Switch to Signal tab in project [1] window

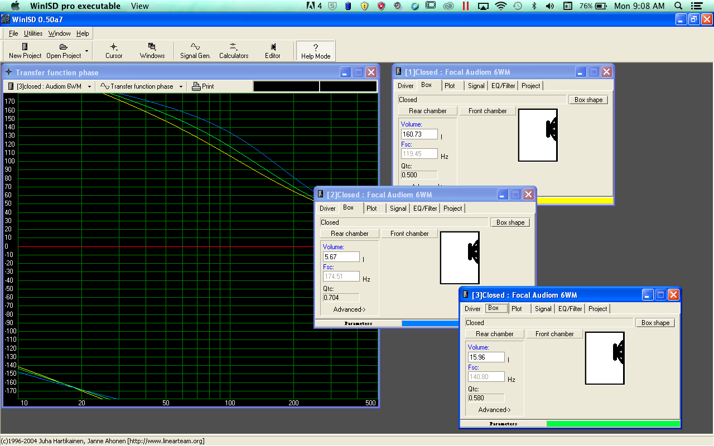(476, 86)
